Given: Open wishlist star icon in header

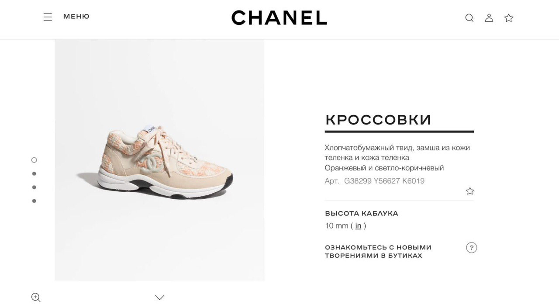Looking at the screenshot, I should (x=509, y=18).
